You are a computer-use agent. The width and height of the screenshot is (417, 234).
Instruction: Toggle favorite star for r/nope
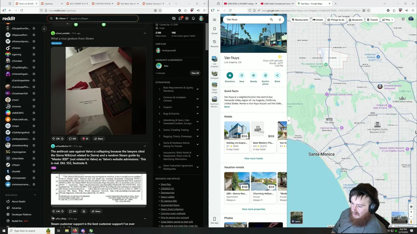click(x=34, y=126)
